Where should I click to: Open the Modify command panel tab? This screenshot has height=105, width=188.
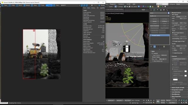click(x=154, y=10)
